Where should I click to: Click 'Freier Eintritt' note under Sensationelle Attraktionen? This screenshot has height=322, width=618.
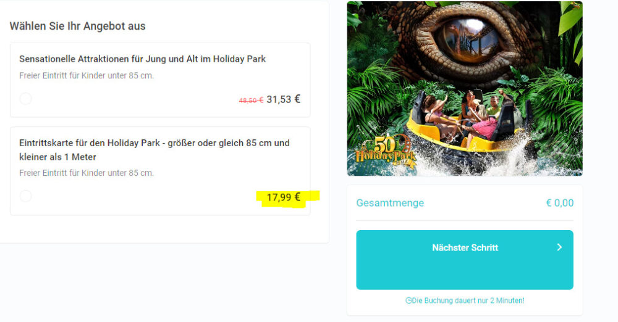tap(87, 76)
